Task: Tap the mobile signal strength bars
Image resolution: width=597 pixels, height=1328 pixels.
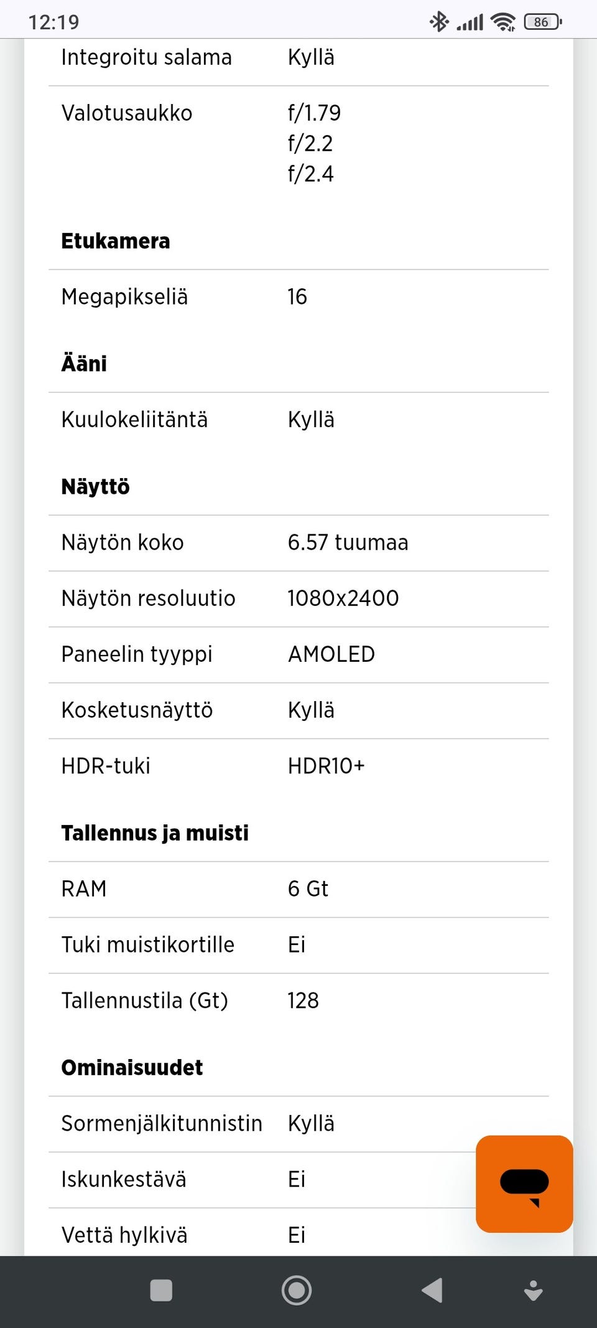Action: pos(470,22)
